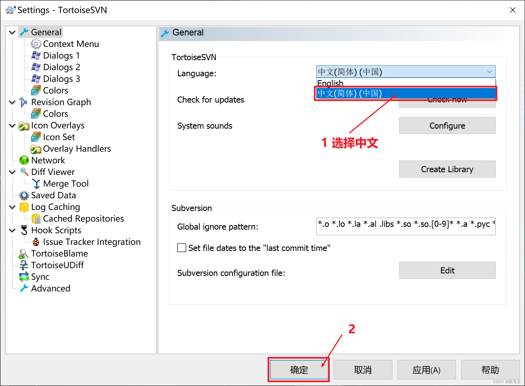This screenshot has height=386, width=525.
Task: Click the Dialogs 3 flag icon
Action: (x=36, y=79)
